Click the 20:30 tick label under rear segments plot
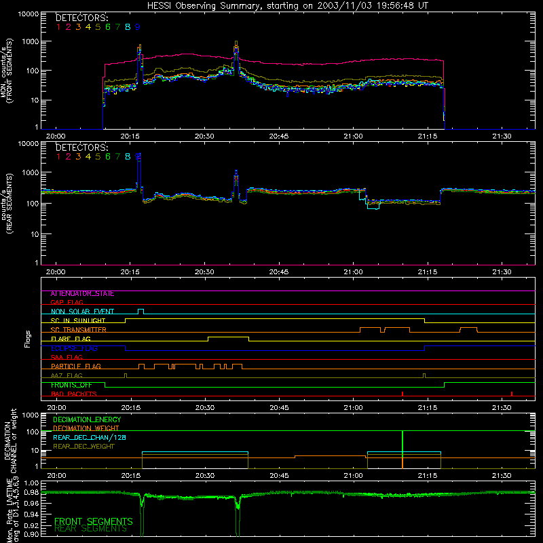The image size is (543, 543). pos(204,272)
